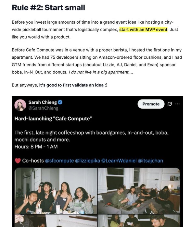Open the @lizziepika mention link
The image size is (191, 227).
click(87, 161)
